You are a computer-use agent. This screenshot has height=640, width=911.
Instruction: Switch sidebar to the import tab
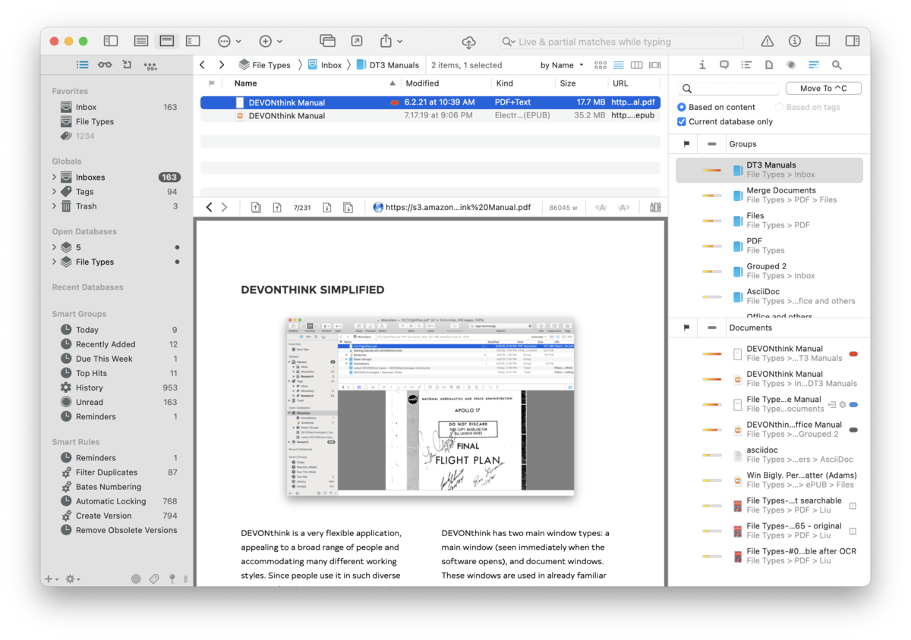click(x=127, y=65)
